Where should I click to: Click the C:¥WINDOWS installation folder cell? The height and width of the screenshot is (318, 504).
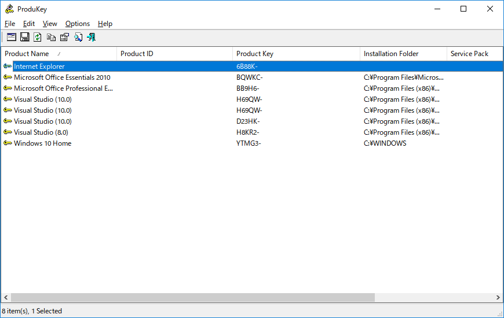tap(385, 143)
